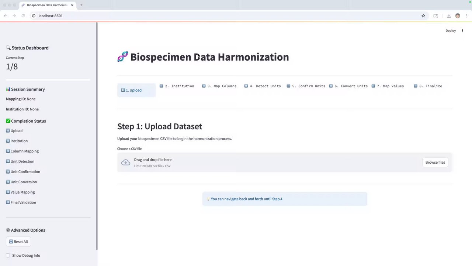This screenshot has height=266, width=472.
Task: Reload the page with the refresh icon
Action: pyautogui.click(x=23, y=16)
